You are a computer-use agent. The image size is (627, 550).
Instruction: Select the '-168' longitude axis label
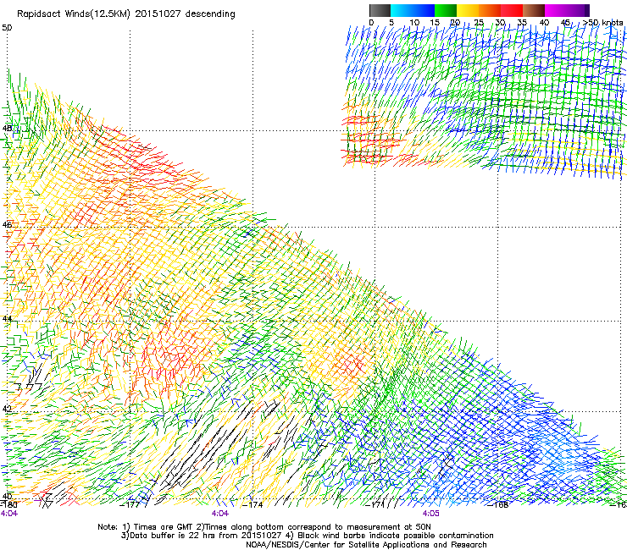[x=498, y=504]
